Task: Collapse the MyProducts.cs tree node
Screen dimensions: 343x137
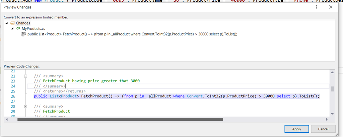Action: 12,29
